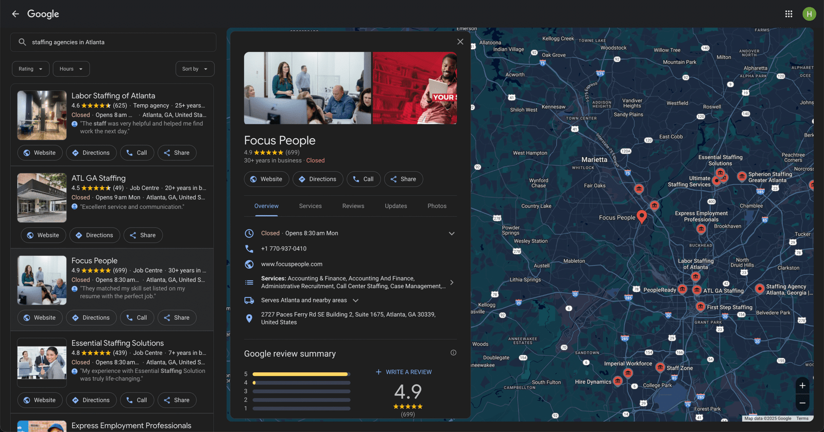Click Call in Focus People list card
The width and height of the screenshot is (824, 432).
coord(137,318)
